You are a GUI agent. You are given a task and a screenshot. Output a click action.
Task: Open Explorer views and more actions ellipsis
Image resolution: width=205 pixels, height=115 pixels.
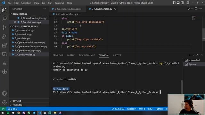click(x=45, y=9)
